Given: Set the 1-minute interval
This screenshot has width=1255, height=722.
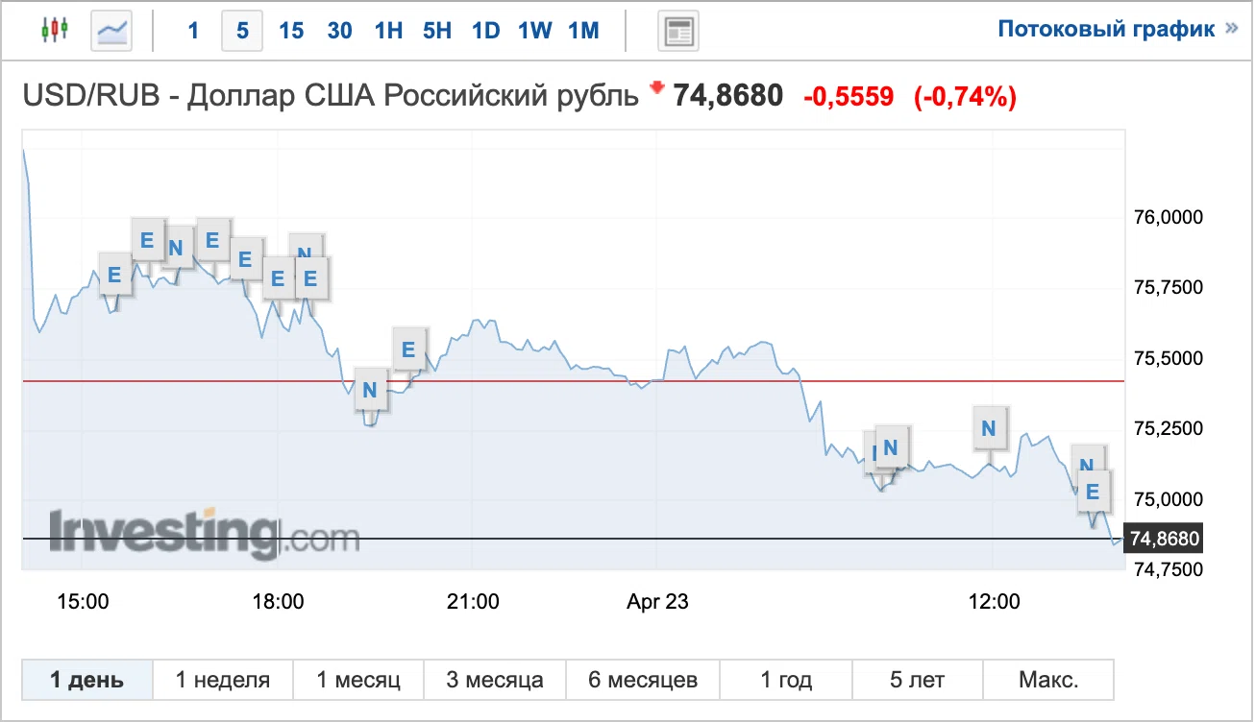Looking at the screenshot, I should [193, 31].
